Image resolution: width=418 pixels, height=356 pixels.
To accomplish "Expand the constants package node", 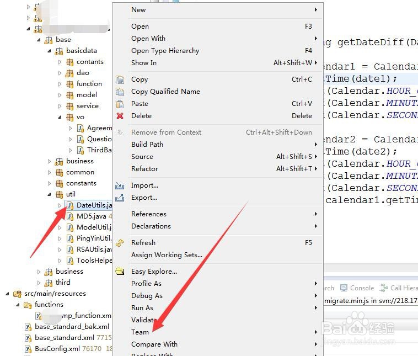I will (49, 184).
